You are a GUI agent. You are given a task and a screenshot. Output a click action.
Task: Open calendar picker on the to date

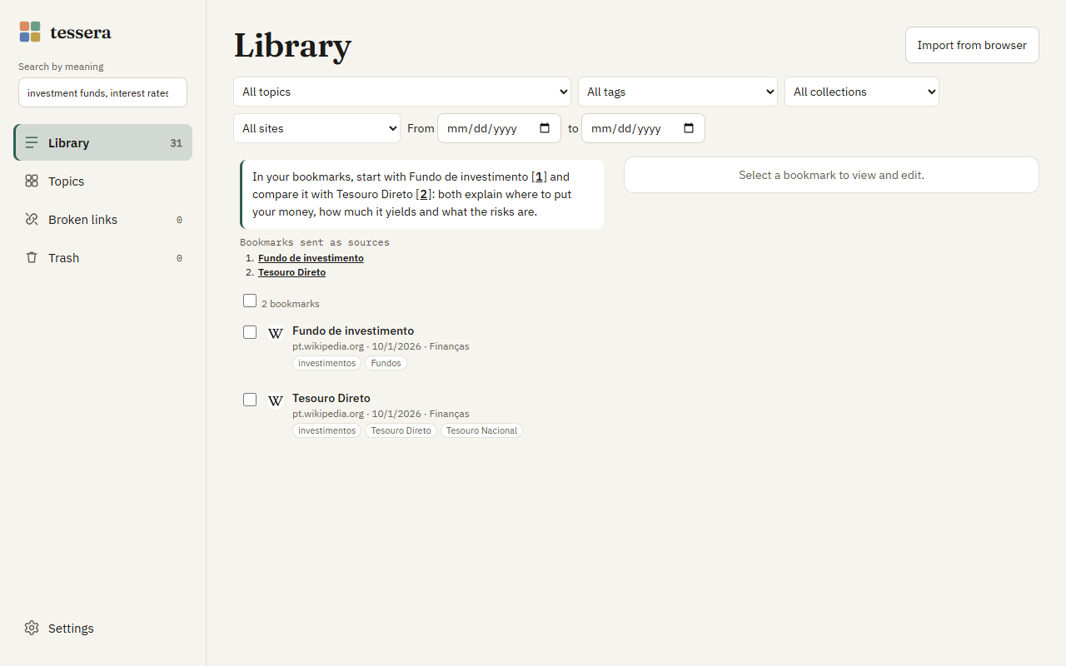click(x=689, y=128)
